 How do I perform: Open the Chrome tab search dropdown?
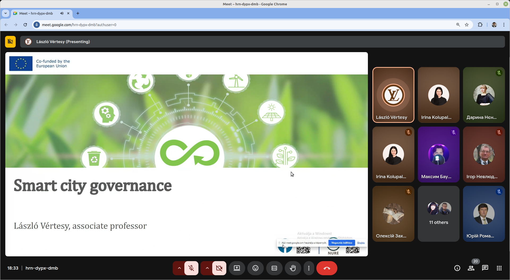point(6,13)
